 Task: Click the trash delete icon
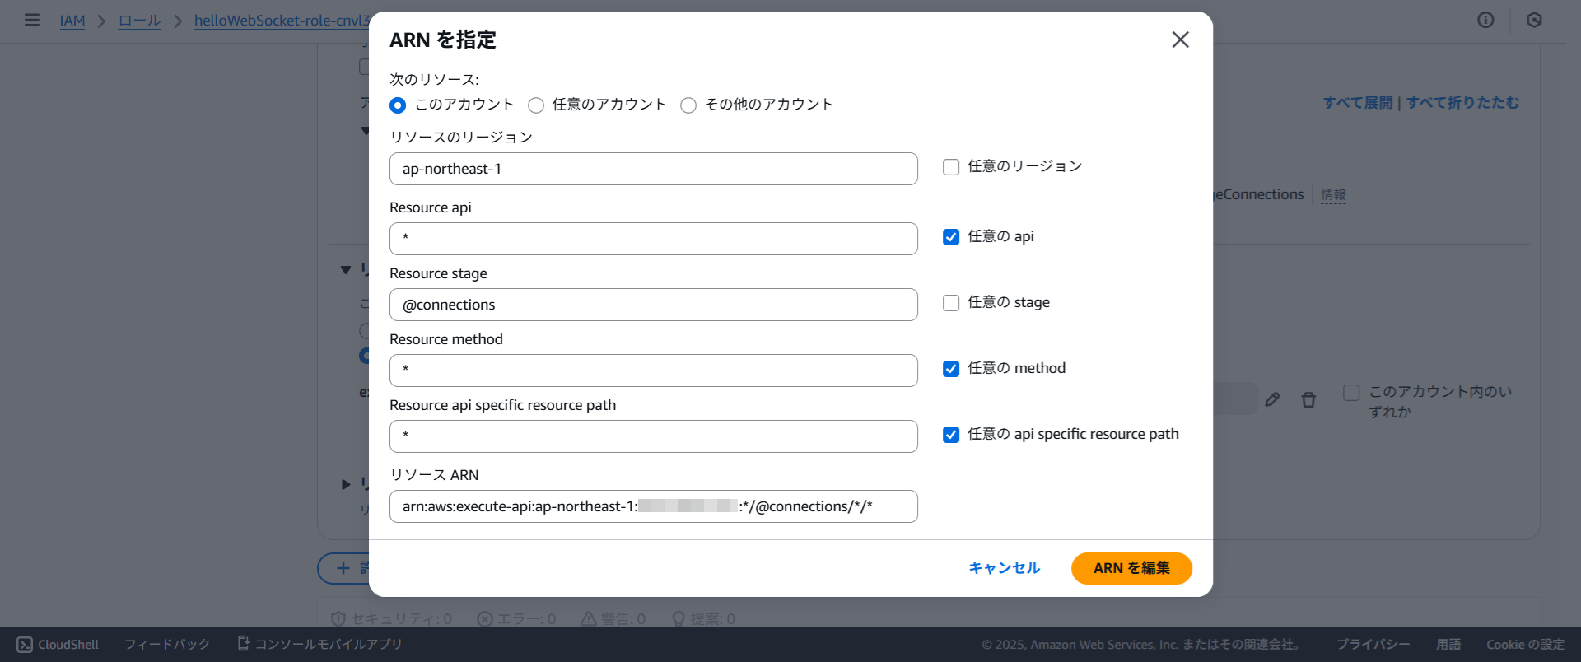(x=1308, y=400)
